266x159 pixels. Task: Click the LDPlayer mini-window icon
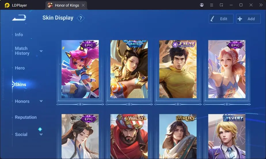point(221,5)
